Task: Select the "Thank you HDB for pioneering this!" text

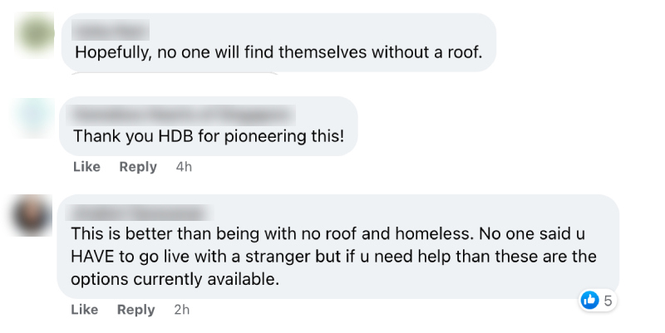Action: (x=208, y=135)
